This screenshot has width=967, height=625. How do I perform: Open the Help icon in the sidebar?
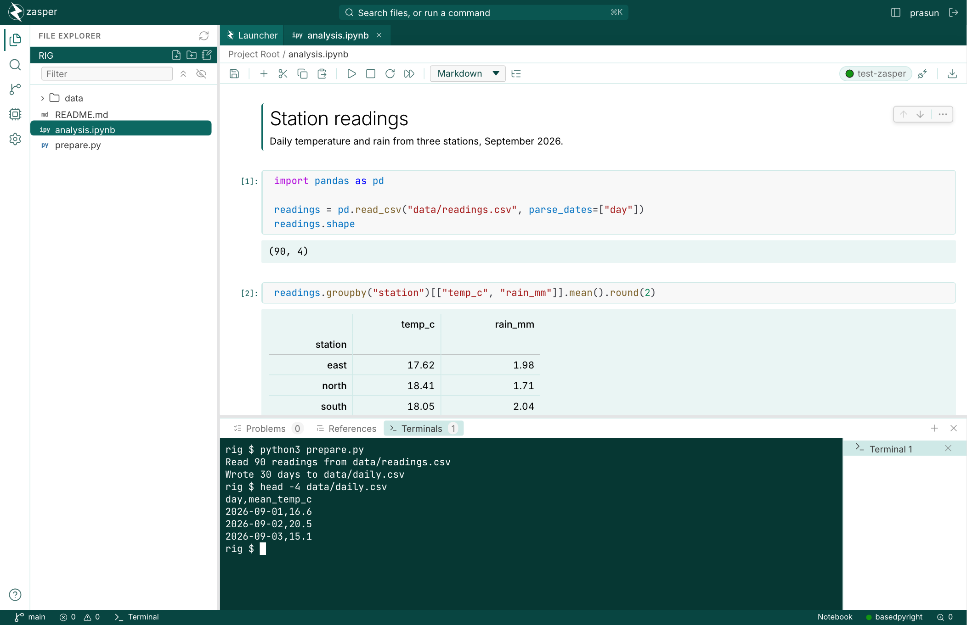click(x=15, y=595)
